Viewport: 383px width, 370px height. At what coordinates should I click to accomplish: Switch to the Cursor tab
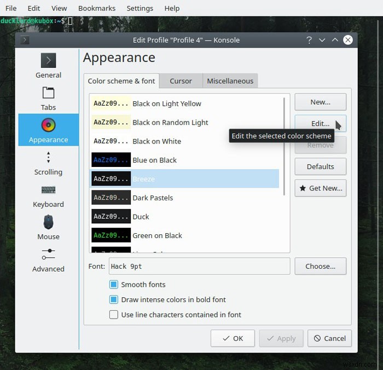(181, 81)
